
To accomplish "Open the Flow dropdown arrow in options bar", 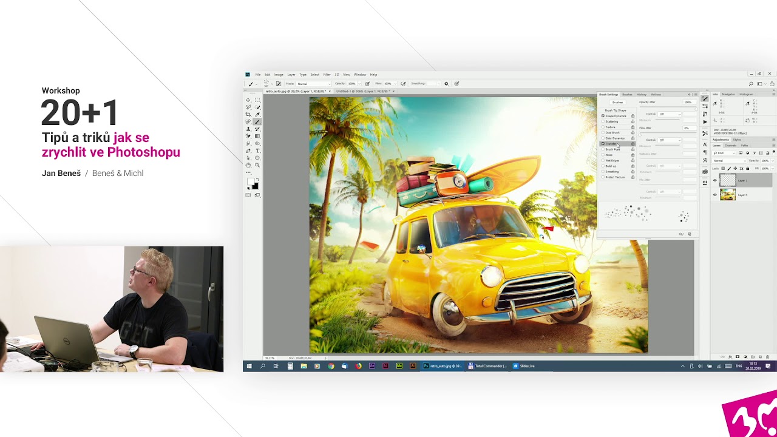I will click(395, 84).
